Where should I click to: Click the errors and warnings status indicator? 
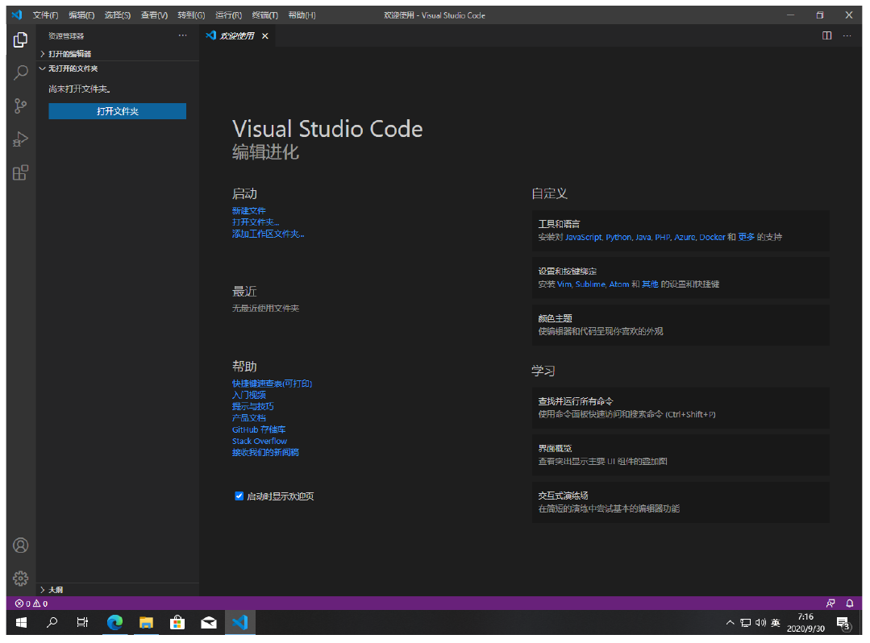[31, 603]
